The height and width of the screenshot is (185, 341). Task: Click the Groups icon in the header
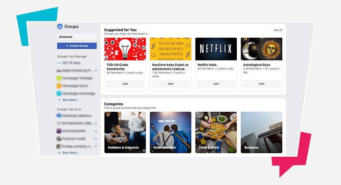click(x=60, y=27)
